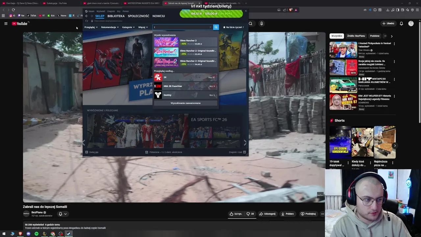Open options for 'KIM JEST WOJFER 87' video
The width and height of the screenshot is (421, 237).
click(394, 96)
